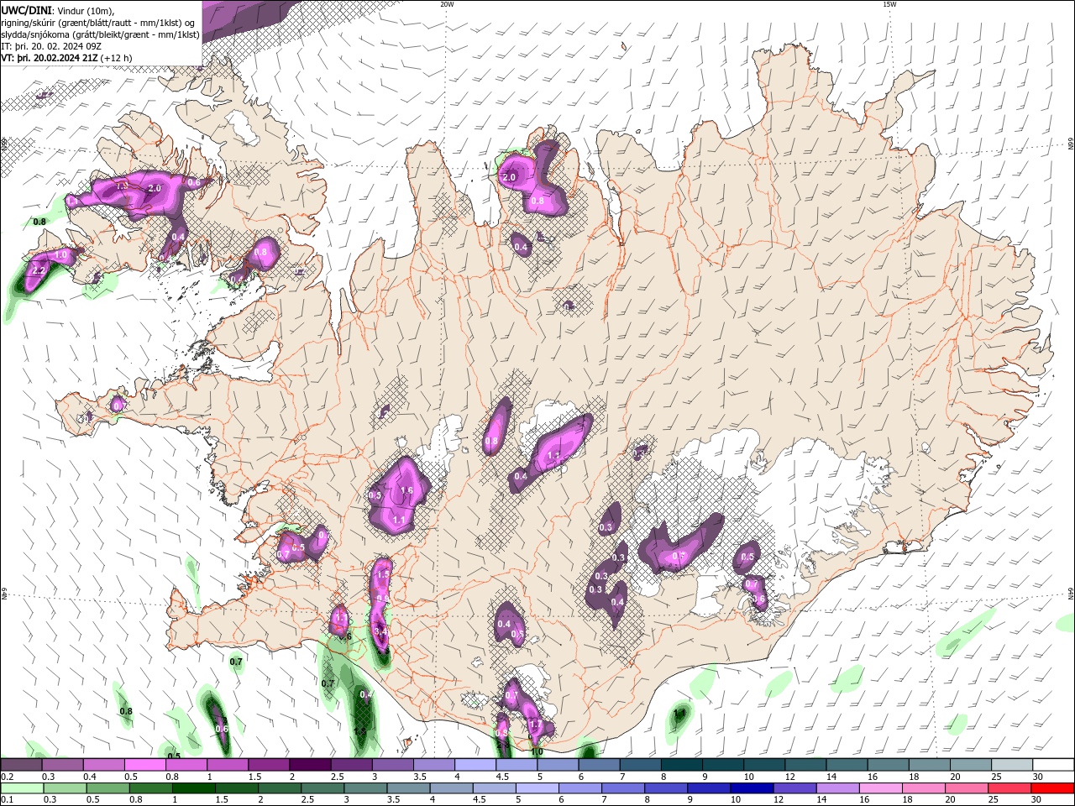Click the '20W' longitude label
1075x806 pixels.
(447, 4)
